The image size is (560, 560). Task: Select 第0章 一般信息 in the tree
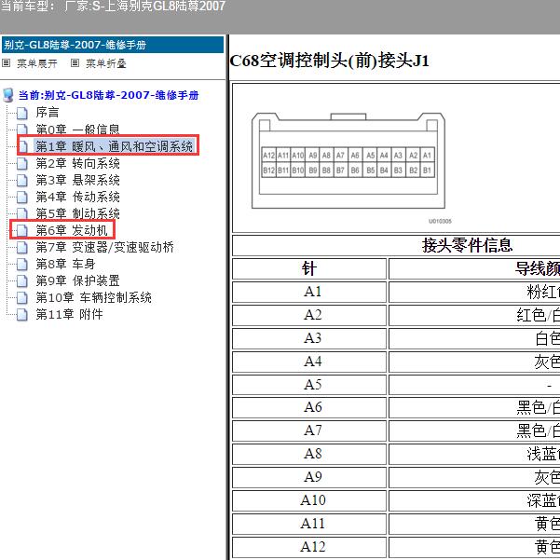pos(78,130)
